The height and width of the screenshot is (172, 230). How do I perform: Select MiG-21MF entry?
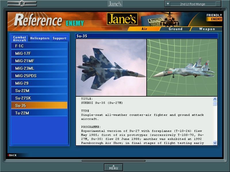pyautogui.click(x=39, y=61)
